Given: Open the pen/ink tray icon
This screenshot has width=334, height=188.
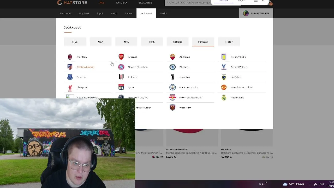Looking at the screenshot, I should 316,184.
